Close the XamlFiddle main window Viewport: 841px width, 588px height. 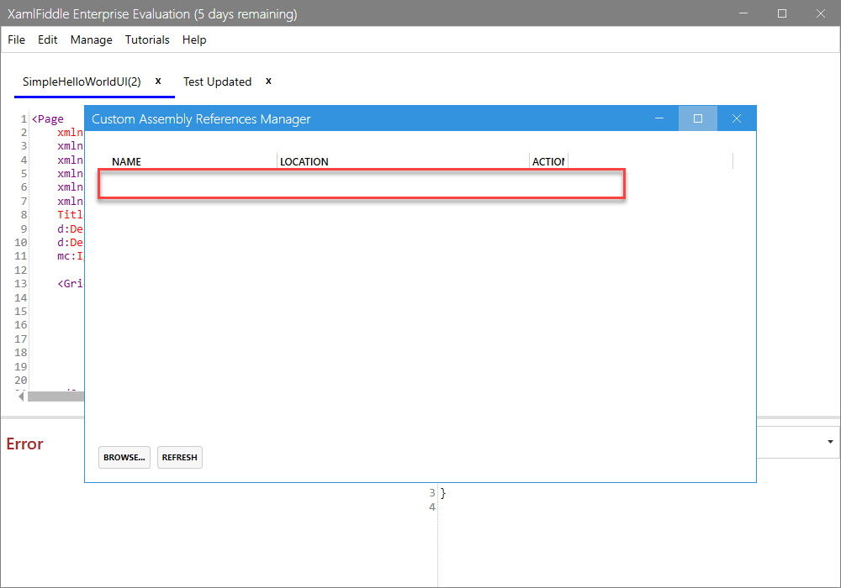tap(821, 13)
